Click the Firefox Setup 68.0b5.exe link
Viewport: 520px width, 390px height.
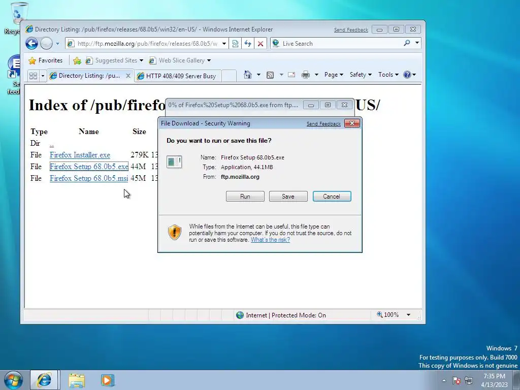coord(89,167)
